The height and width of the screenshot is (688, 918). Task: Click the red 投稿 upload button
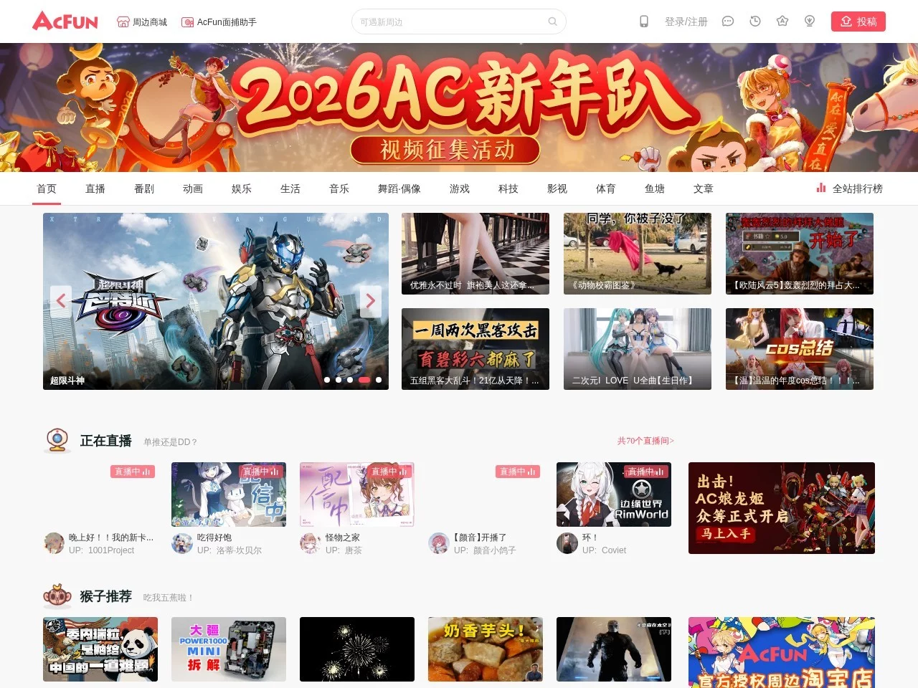tap(858, 21)
